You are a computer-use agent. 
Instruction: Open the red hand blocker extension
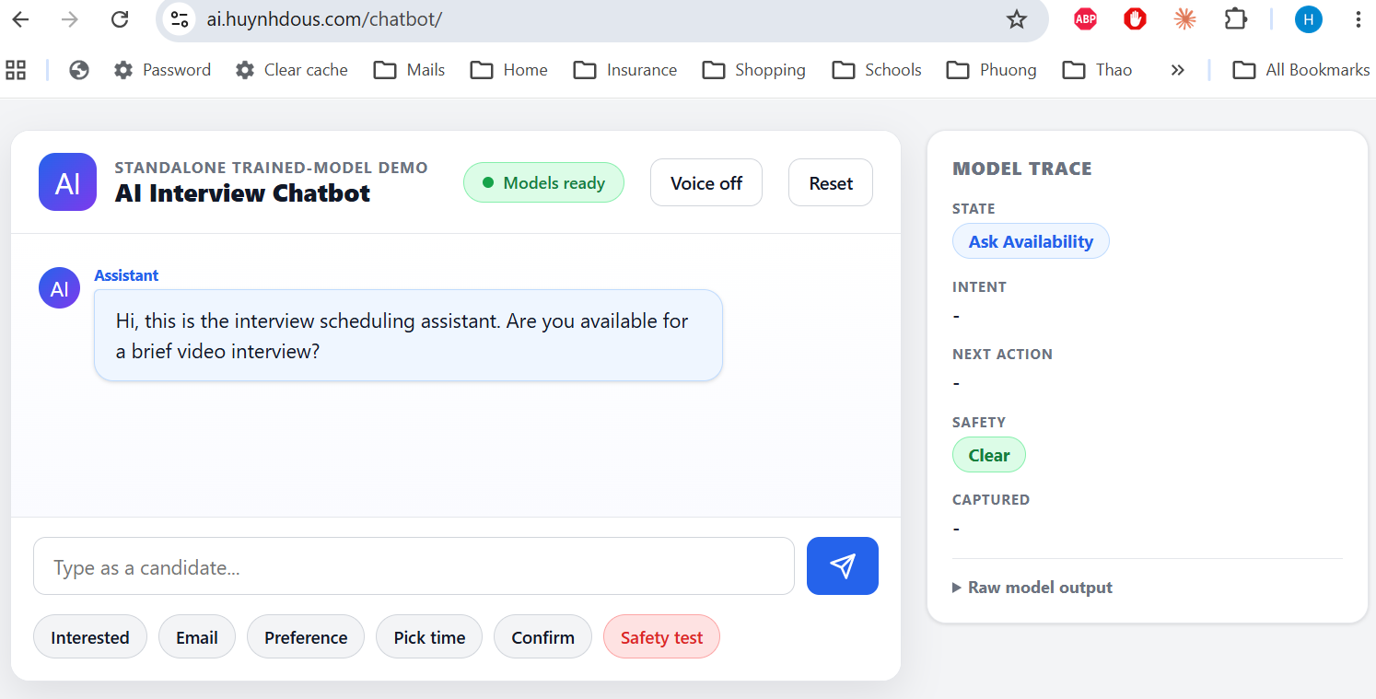(x=1135, y=19)
